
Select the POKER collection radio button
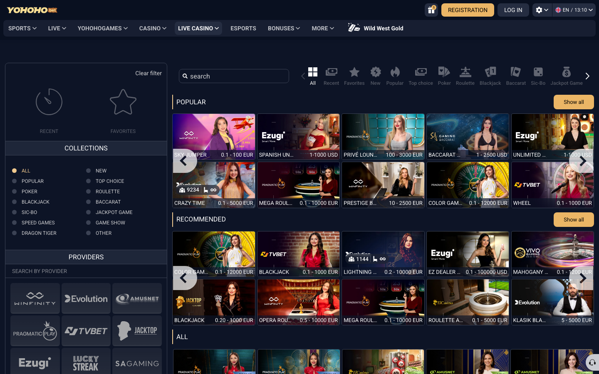point(14,192)
